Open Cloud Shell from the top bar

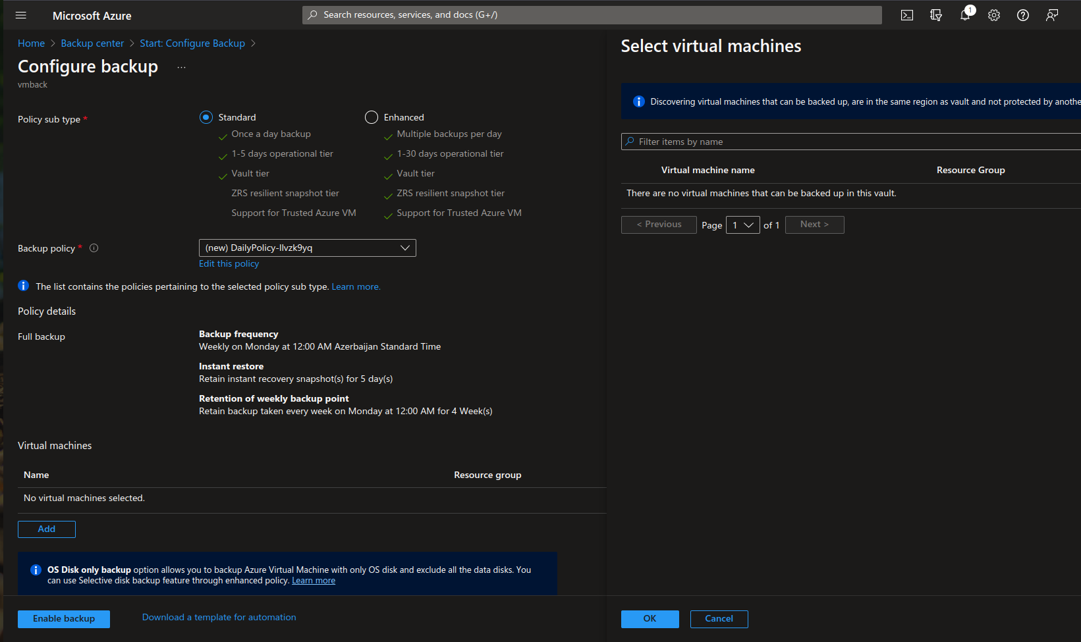(x=907, y=15)
